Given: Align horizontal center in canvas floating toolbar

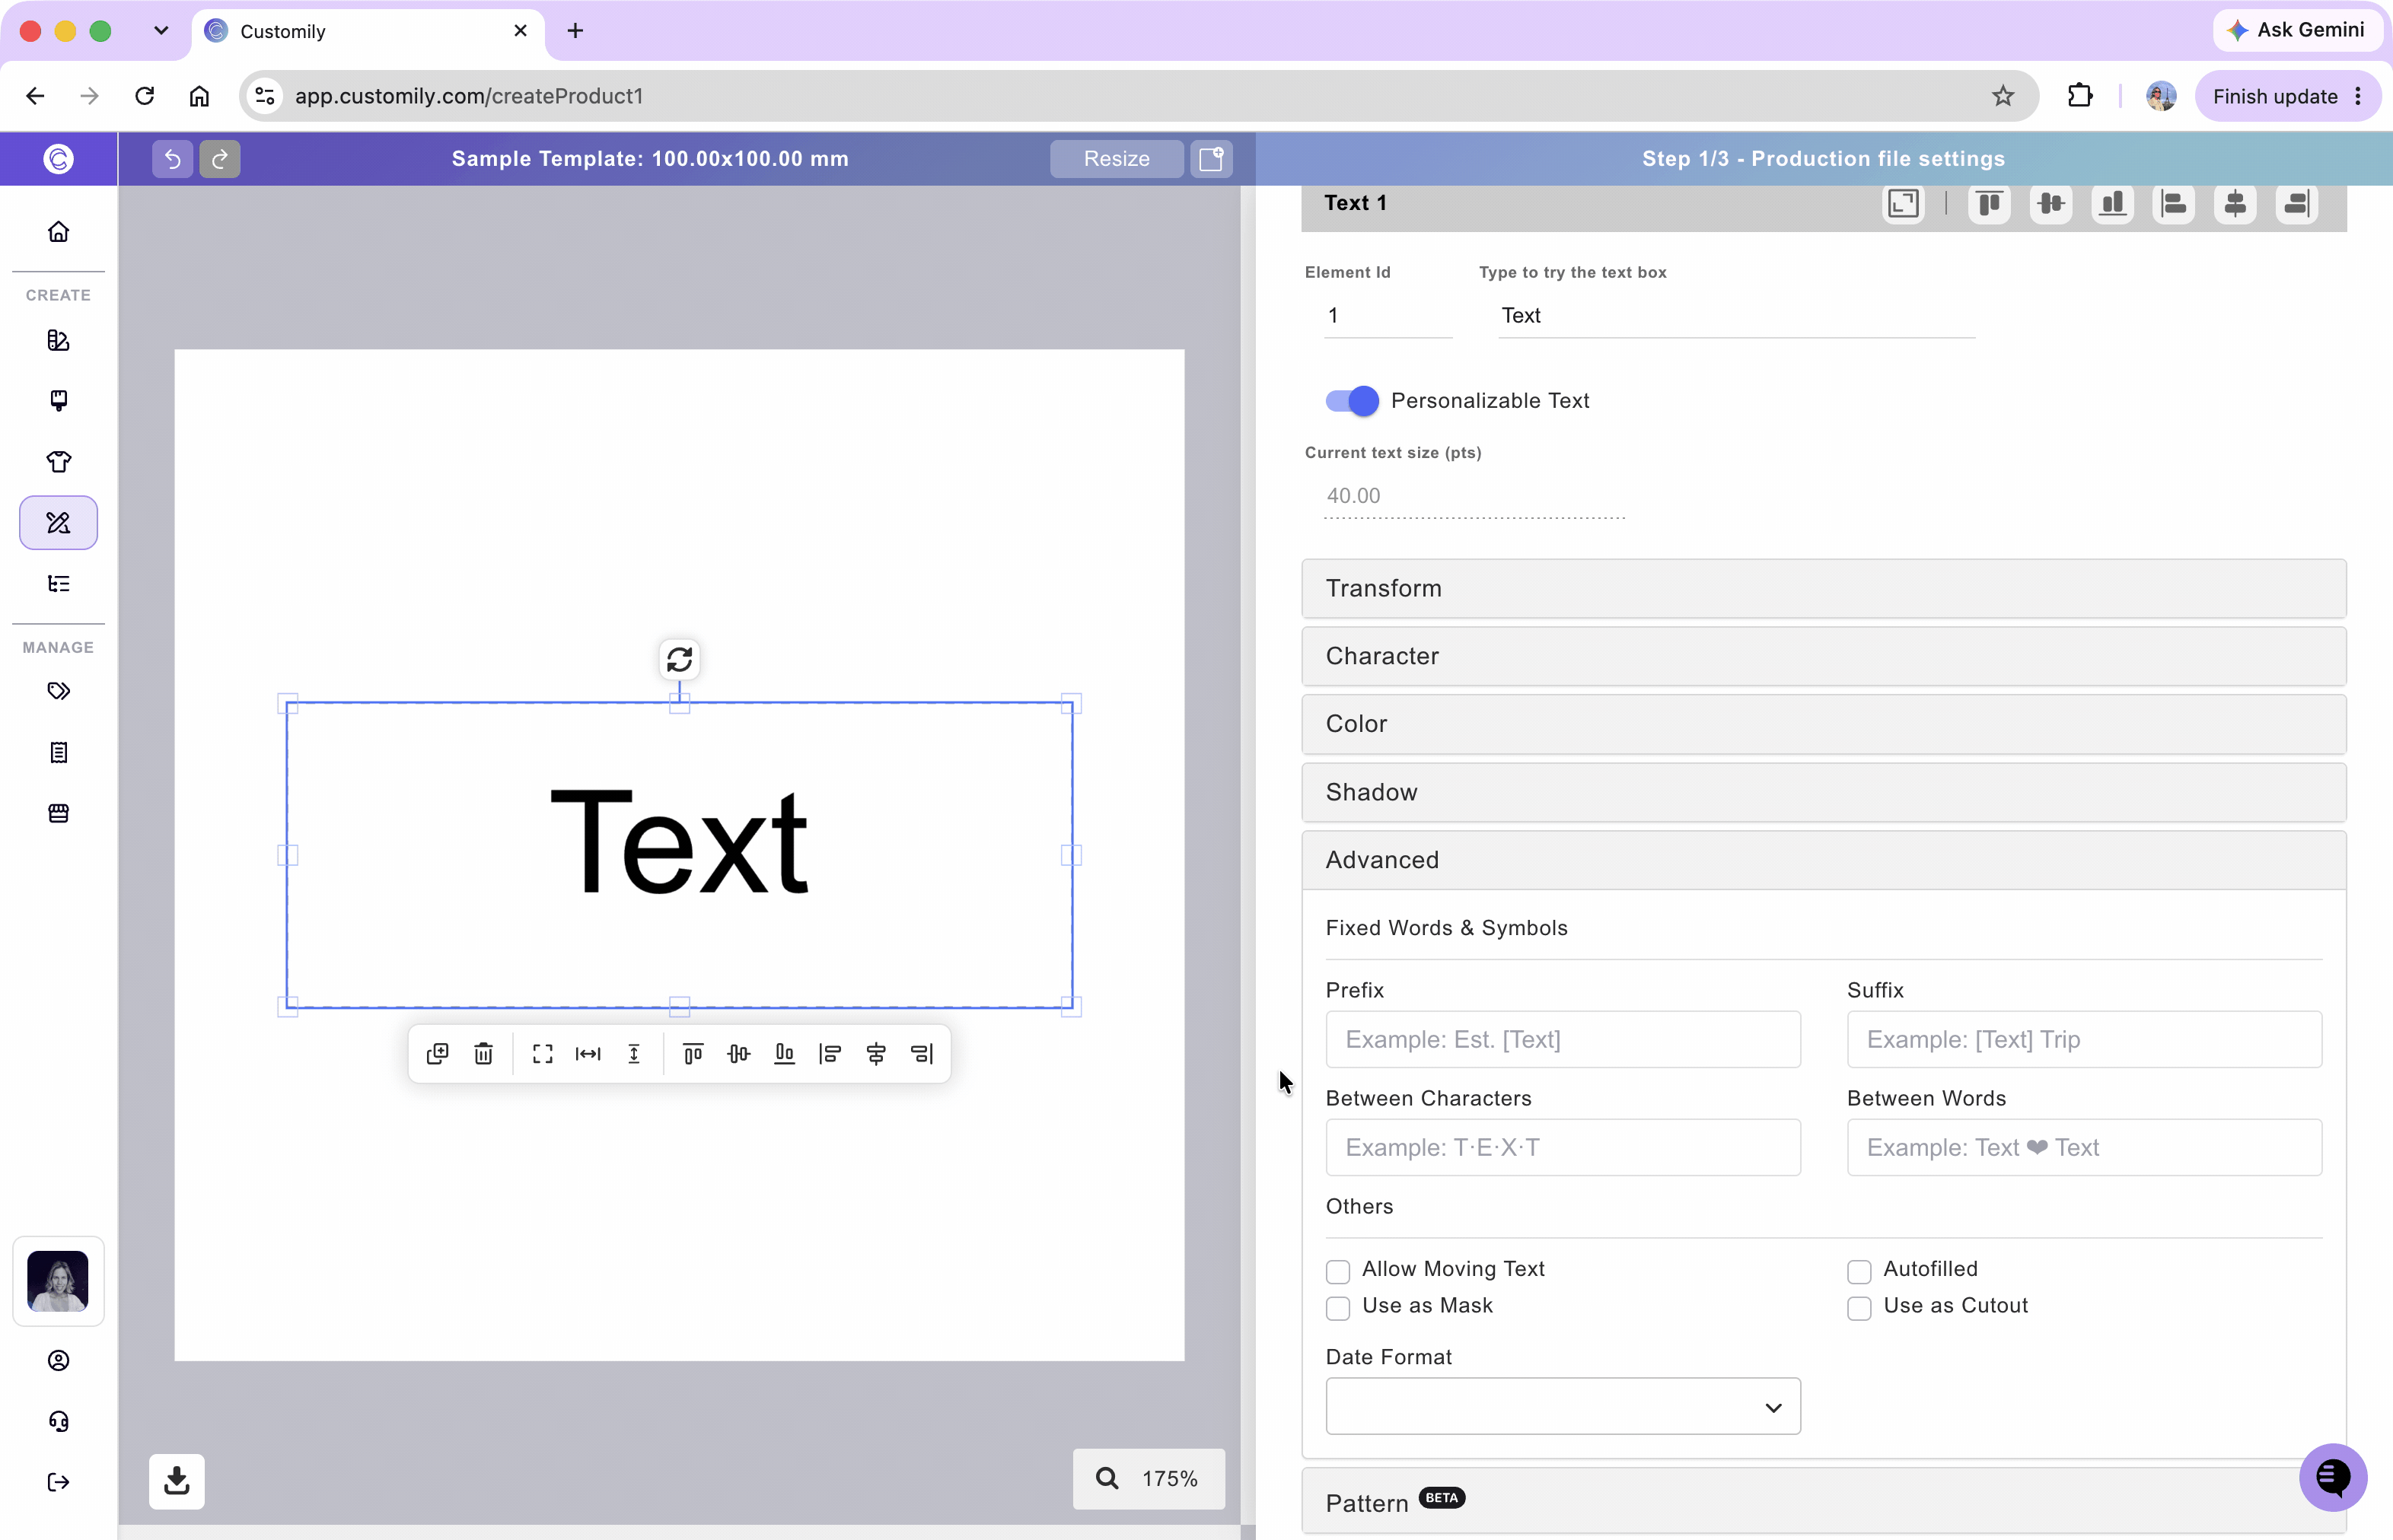Looking at the screenshot, I should pyautogui.click(x=876, y=1053).
